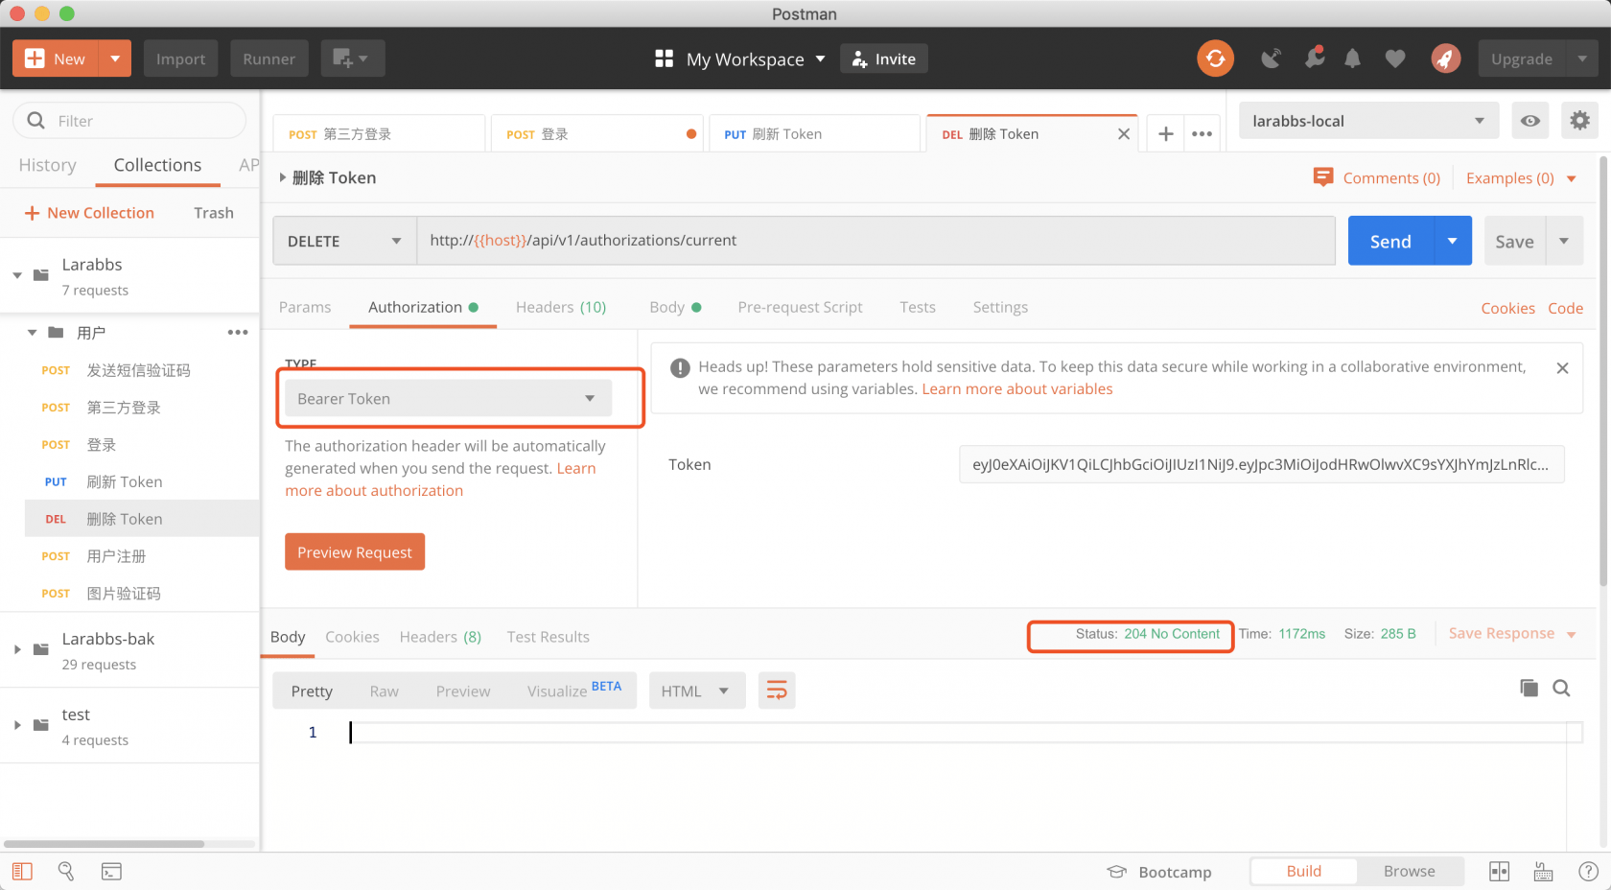Send the DELETE request

click(1390, 241)
